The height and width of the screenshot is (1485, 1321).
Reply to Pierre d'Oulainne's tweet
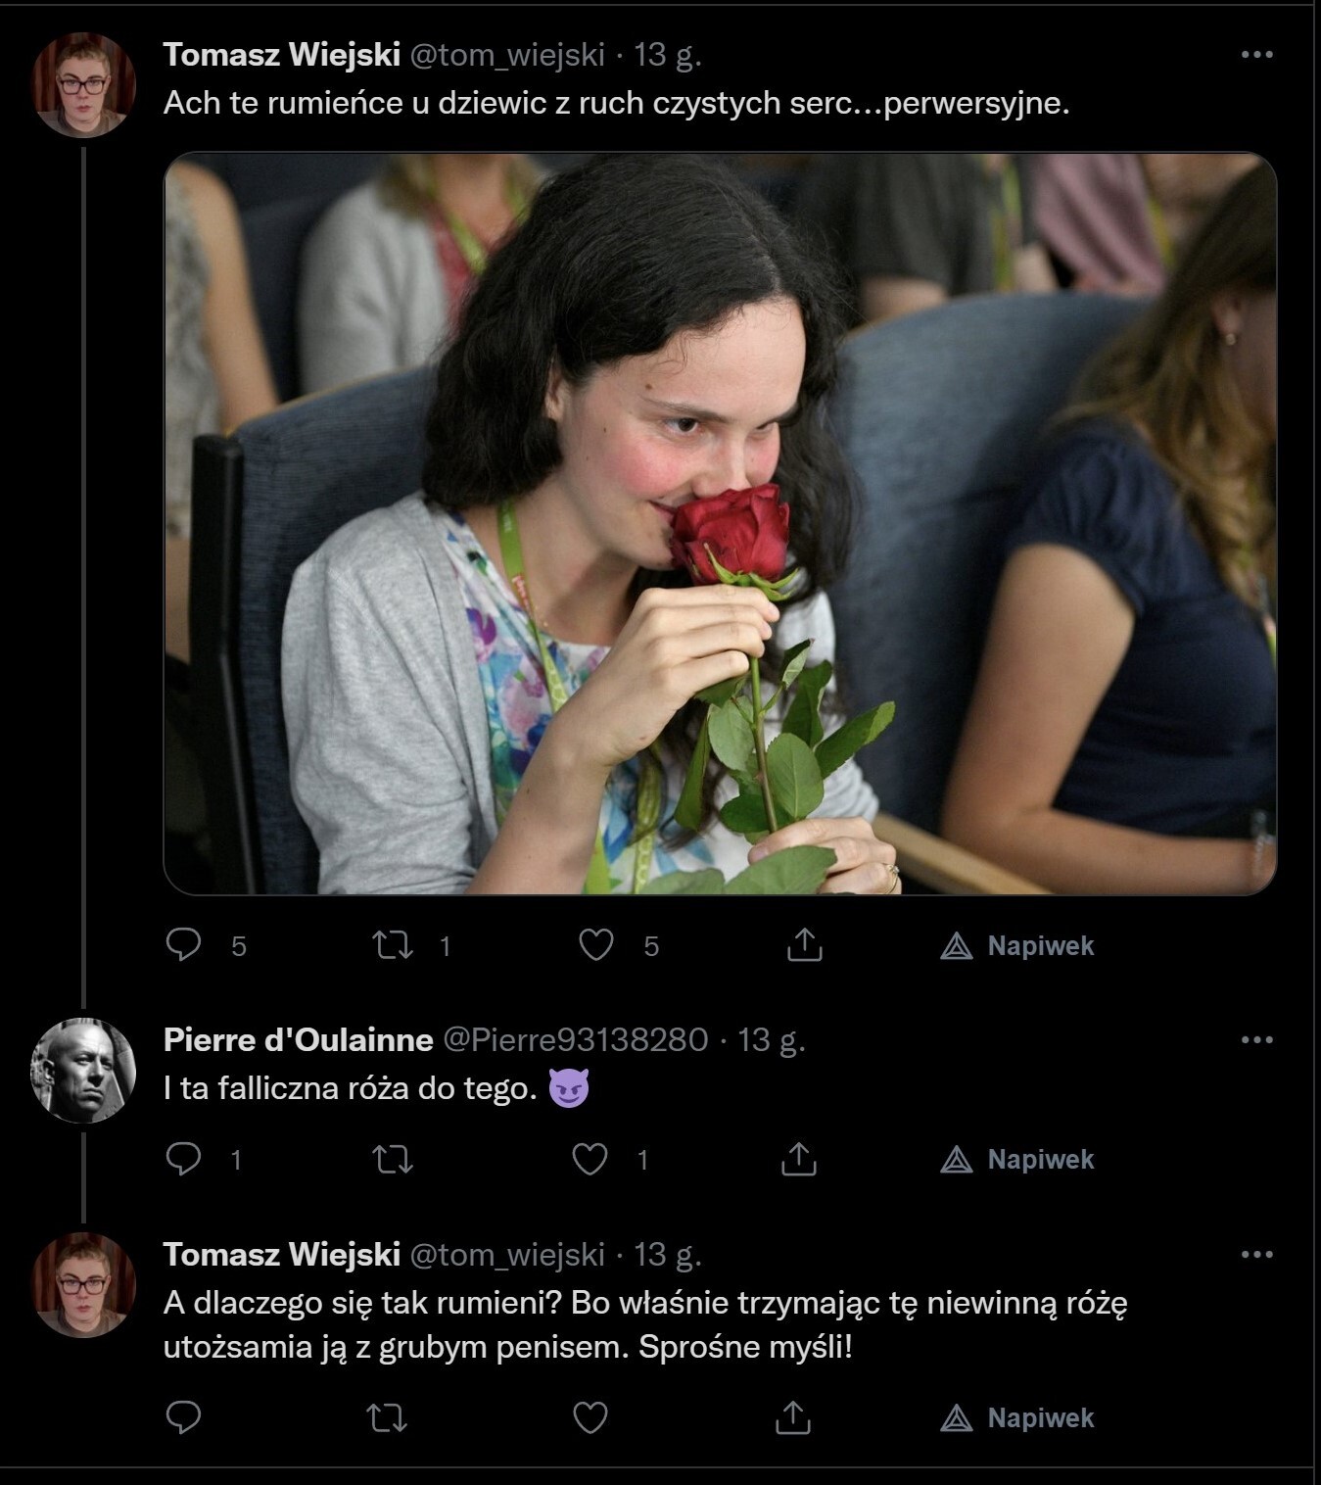pos(184,1160)
